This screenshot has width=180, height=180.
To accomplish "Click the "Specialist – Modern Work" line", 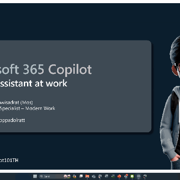I will click(x=27, y=108).
